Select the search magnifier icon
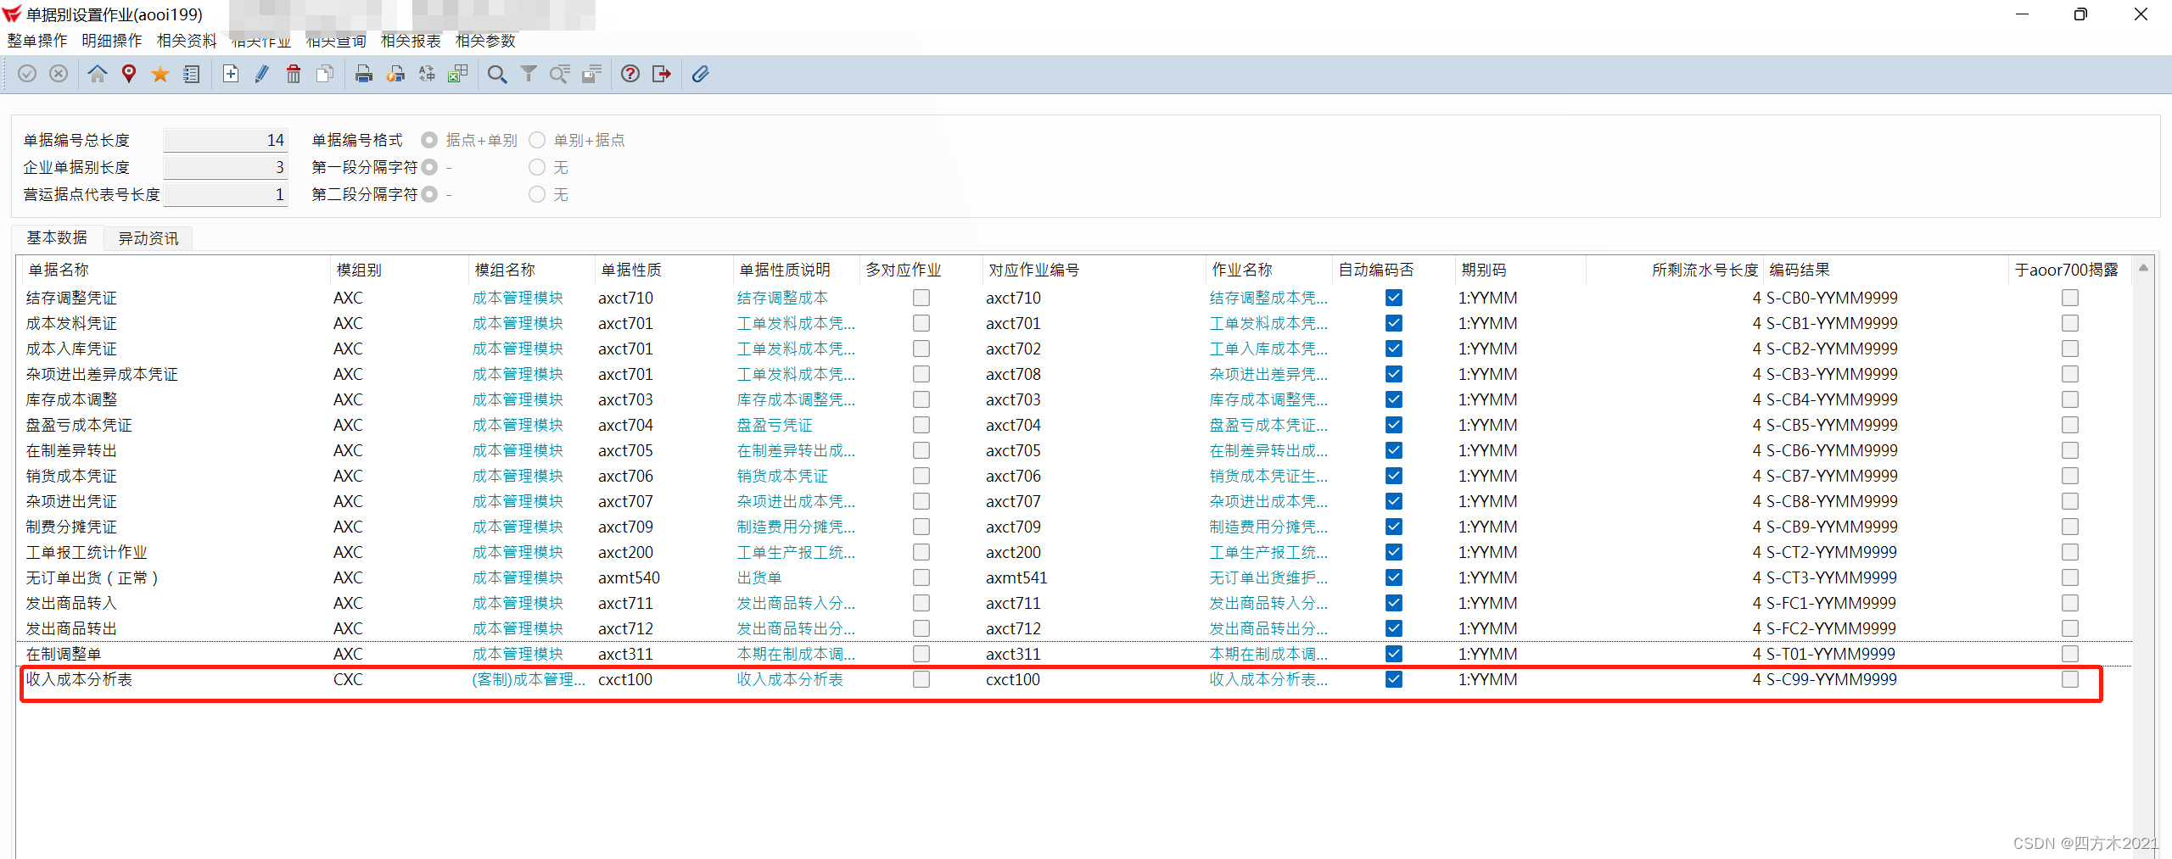The width and height of the screenshot is (2172, 859). click(x=497, y=74)
